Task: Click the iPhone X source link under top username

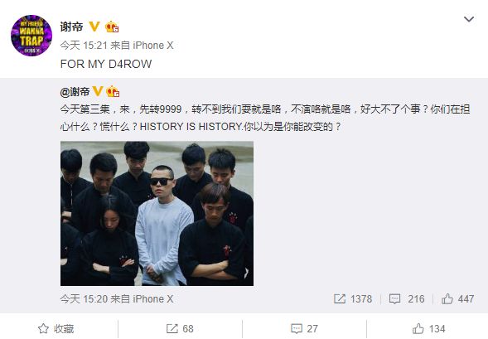Action: (x=153, y=46)
